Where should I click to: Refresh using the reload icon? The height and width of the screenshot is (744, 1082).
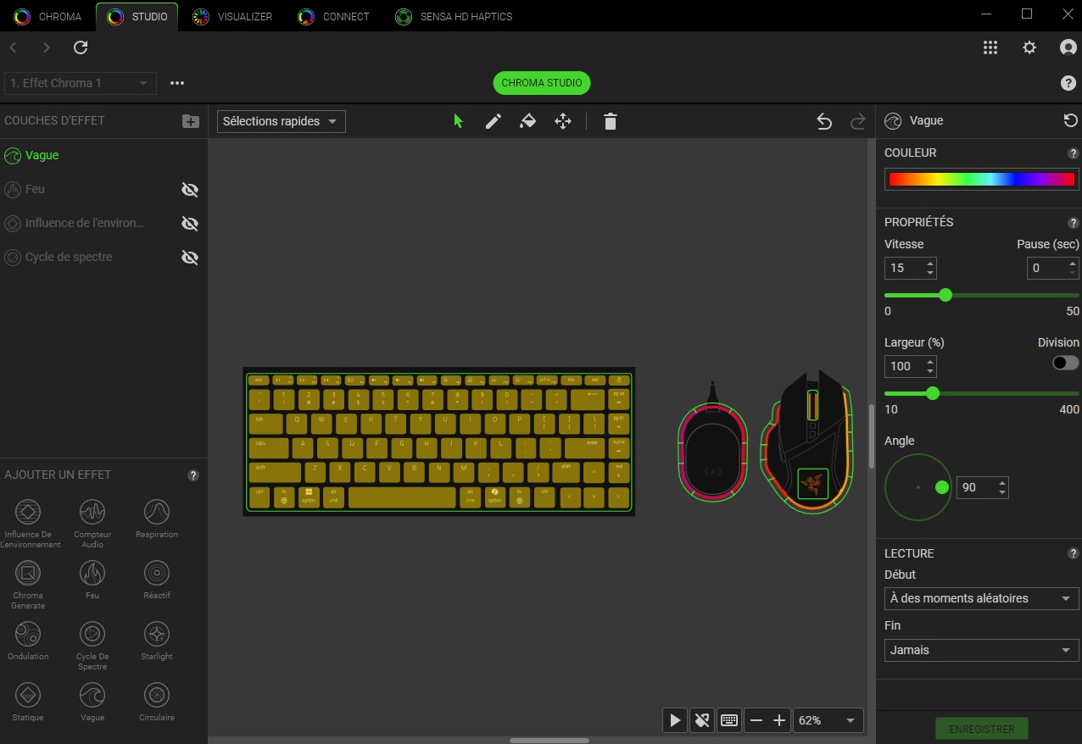(81, 47)
